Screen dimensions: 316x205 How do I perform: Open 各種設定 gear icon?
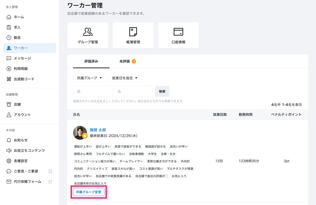(9, 161)
